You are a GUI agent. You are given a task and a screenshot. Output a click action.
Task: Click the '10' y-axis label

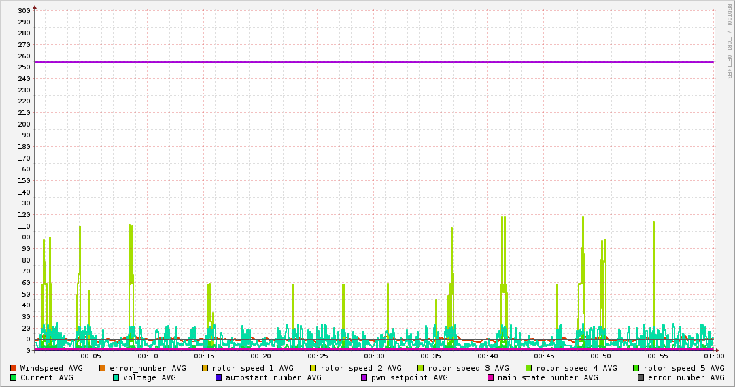(26, 339)
